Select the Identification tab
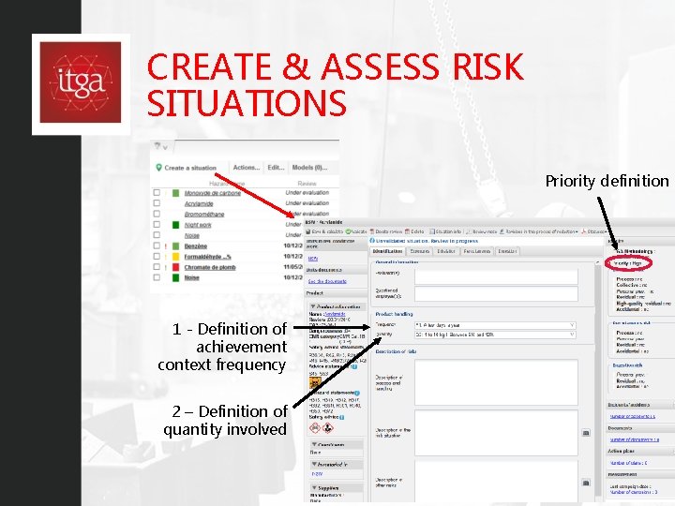 (387, 251)
